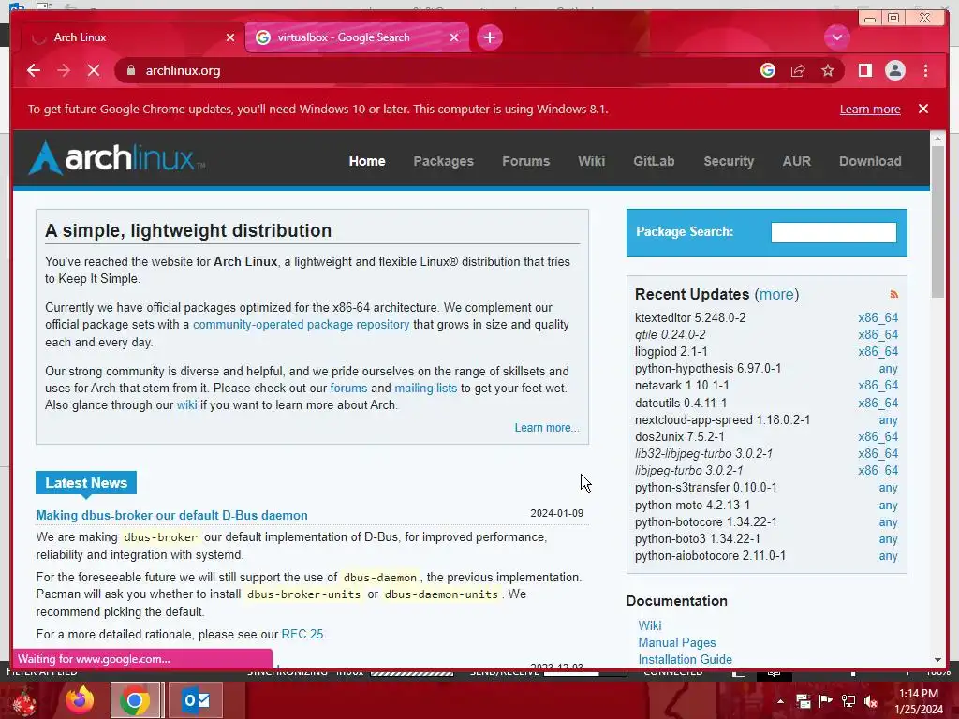Image resolution: width=959 pixels, height=719 pixels.
Task: Open the AUR nav item
Action: (x=796, y=161)
